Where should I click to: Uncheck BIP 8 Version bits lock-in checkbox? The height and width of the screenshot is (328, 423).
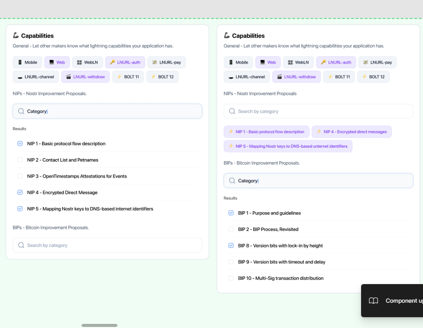pyautogui.click(x=231, y=245)
